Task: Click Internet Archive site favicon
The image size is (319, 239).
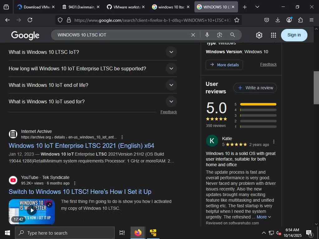Action: (13, 134)
